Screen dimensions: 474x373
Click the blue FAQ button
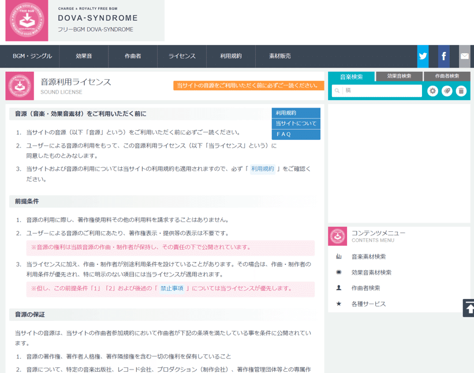[x=296, y=134]
